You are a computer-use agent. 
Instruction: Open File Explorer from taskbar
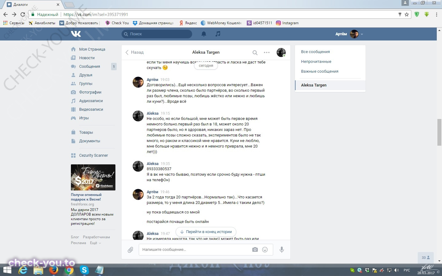tap(38, 270)
